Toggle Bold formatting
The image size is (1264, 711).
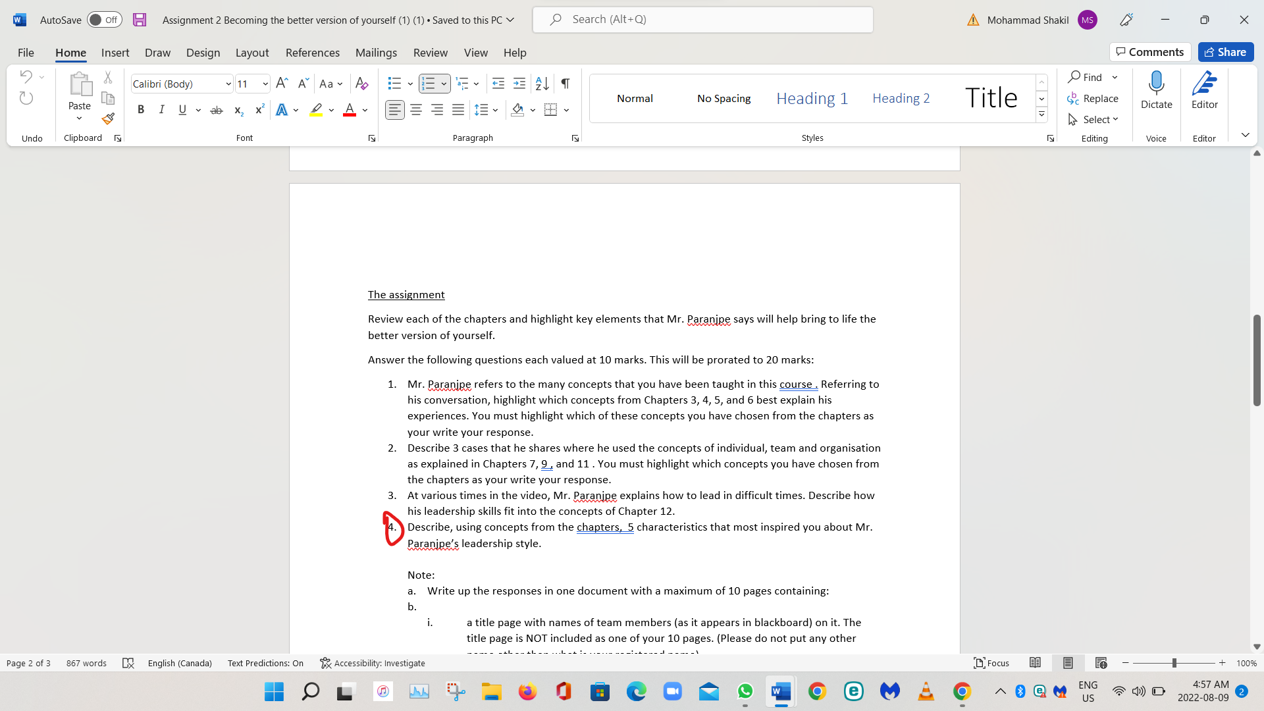pos(140,110)
